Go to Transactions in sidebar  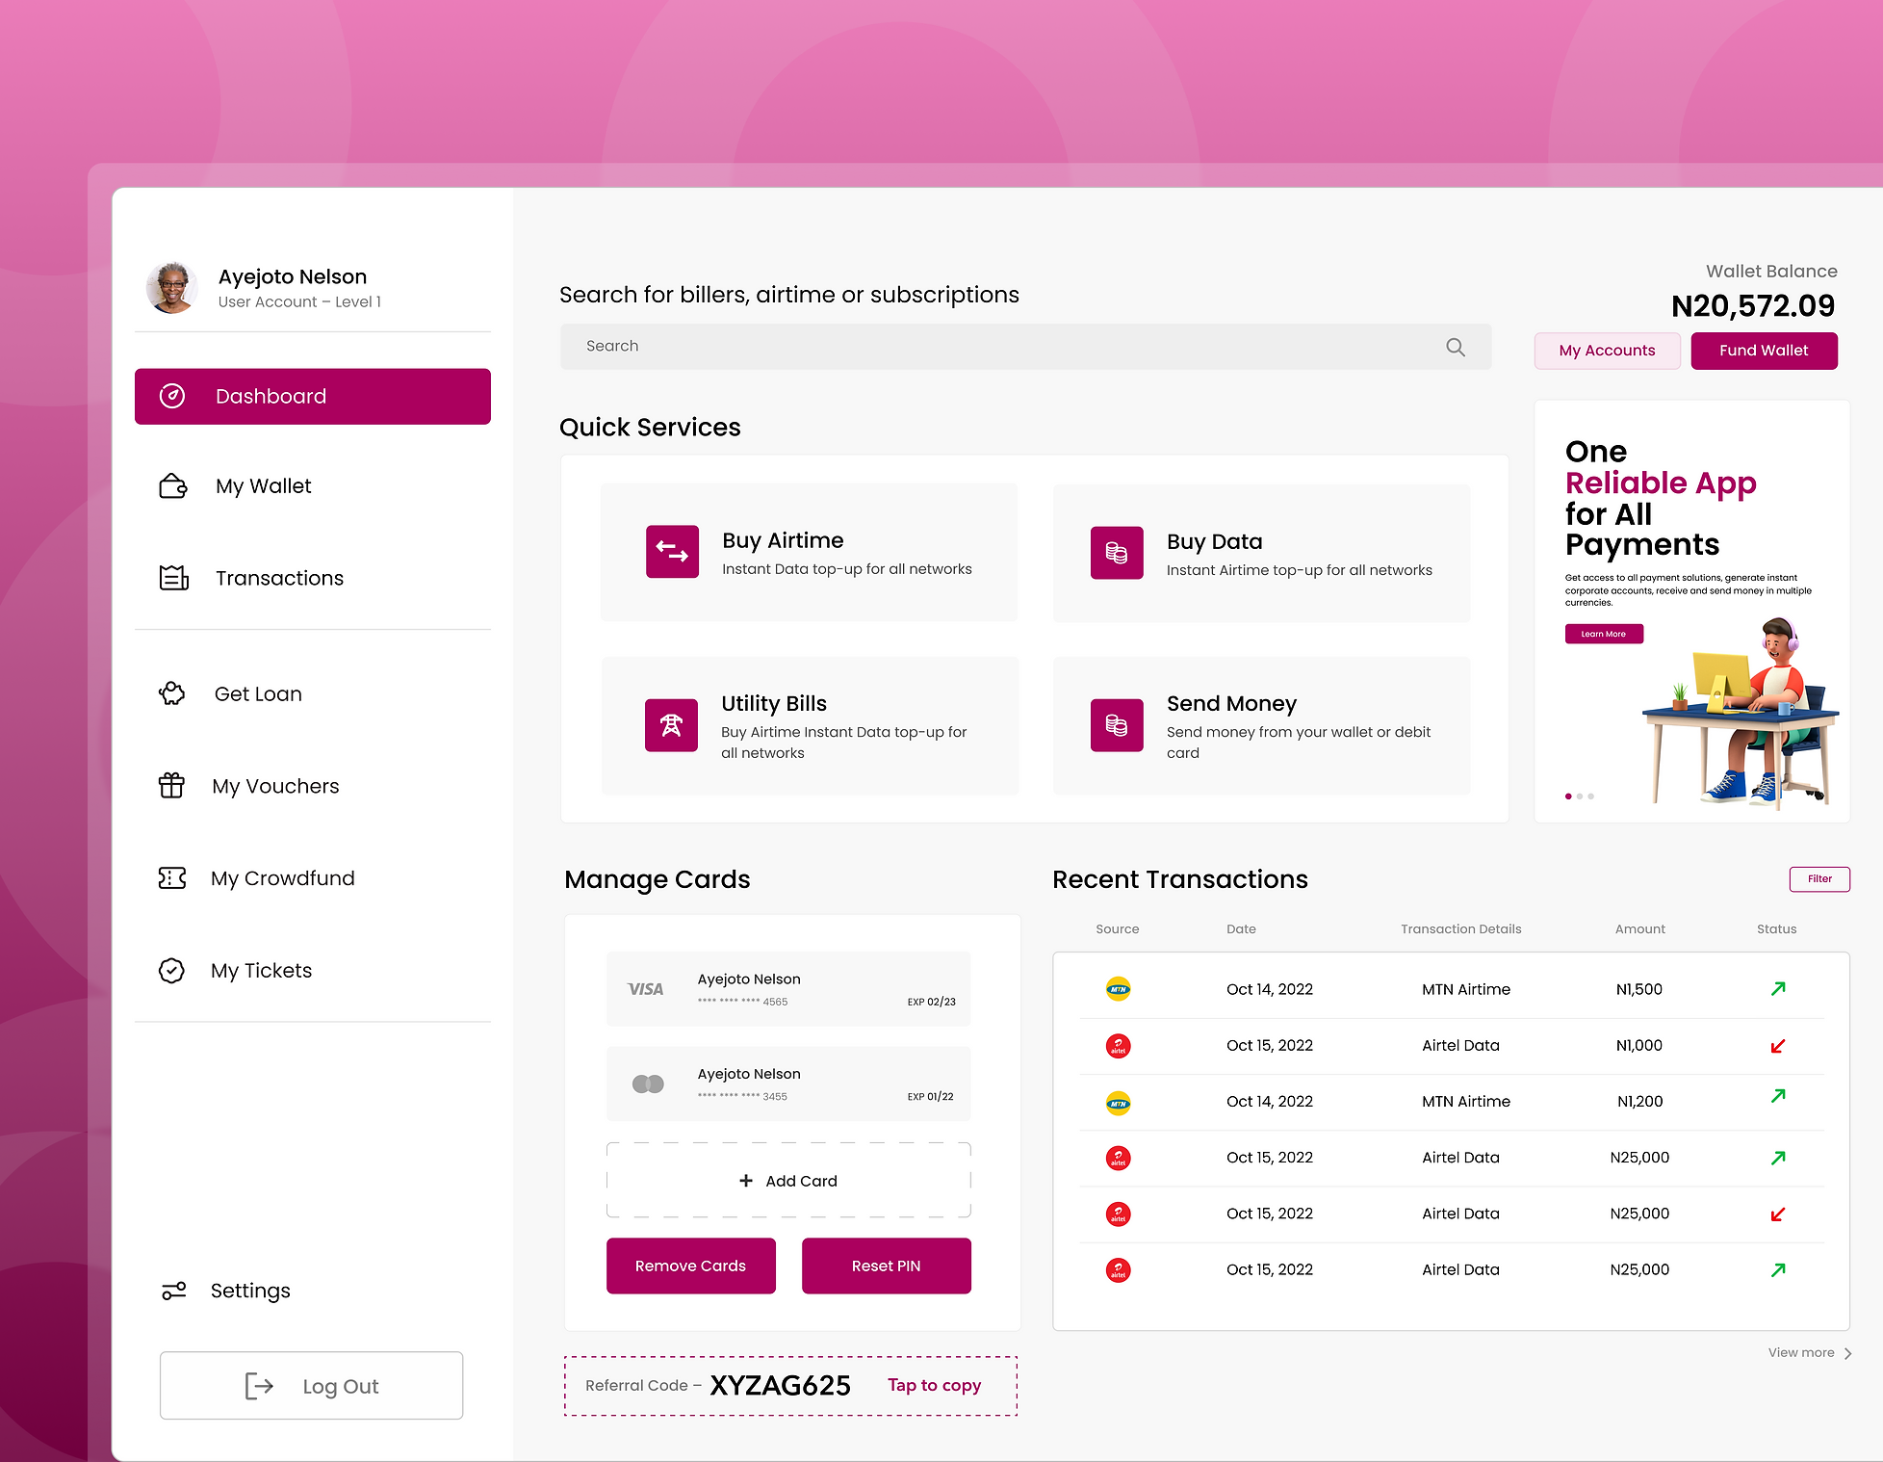(279, 578)
